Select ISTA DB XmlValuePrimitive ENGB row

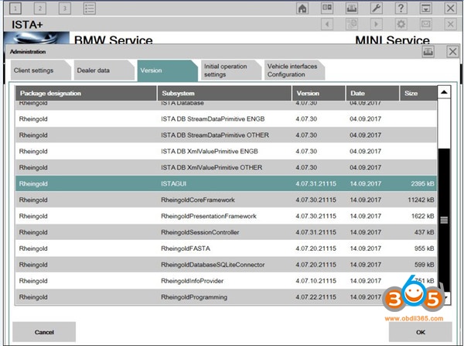coord(226,152)
